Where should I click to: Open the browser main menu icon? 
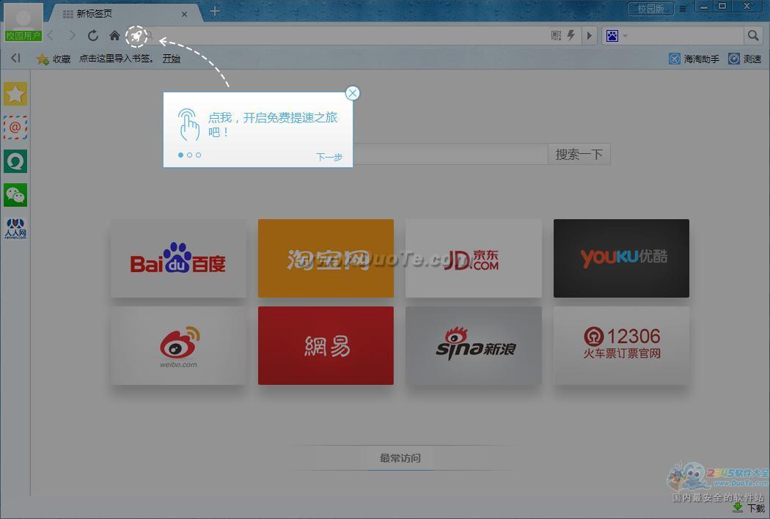pyautogui.click(x=683, y=9)
